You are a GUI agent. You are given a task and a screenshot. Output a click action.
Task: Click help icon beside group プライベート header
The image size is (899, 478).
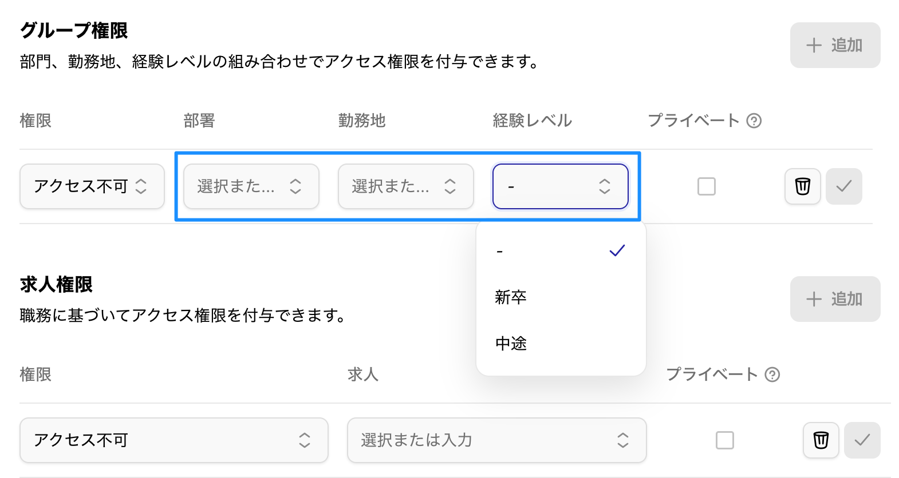click(754, 121)
